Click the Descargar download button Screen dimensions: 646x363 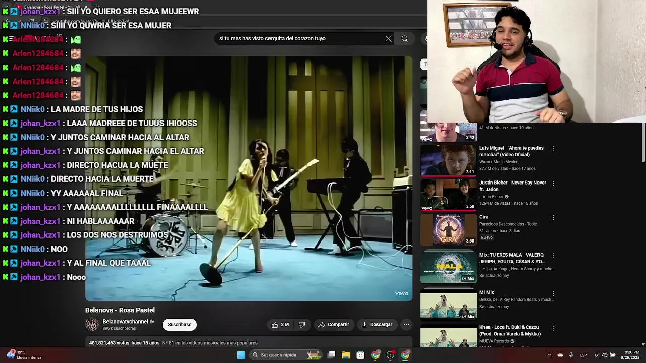coord(377,325)
